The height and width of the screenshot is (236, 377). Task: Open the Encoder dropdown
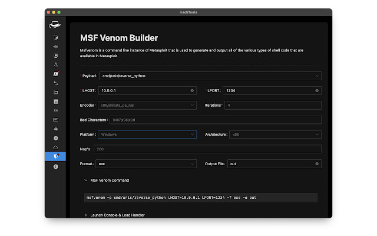(x=147, y=105)
